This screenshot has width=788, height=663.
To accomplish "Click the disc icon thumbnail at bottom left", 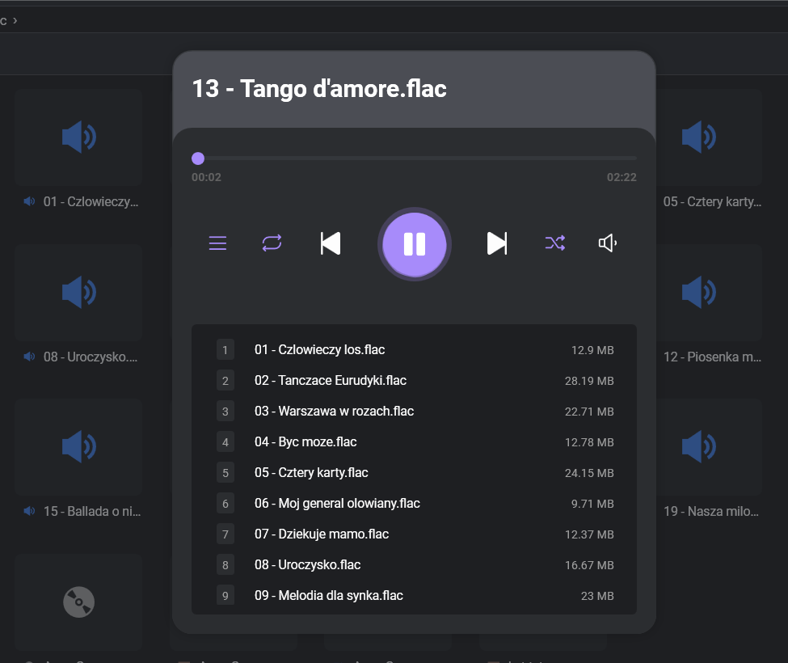I will coord(78,602).
